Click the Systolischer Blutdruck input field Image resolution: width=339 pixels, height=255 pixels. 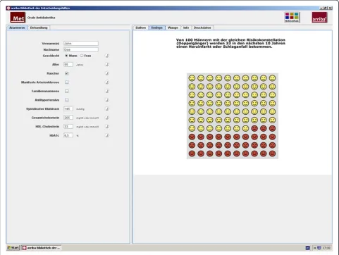point(68,109)
